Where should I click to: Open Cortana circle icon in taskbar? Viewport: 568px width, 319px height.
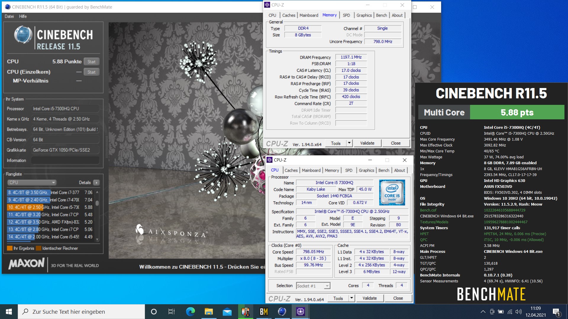154,312
